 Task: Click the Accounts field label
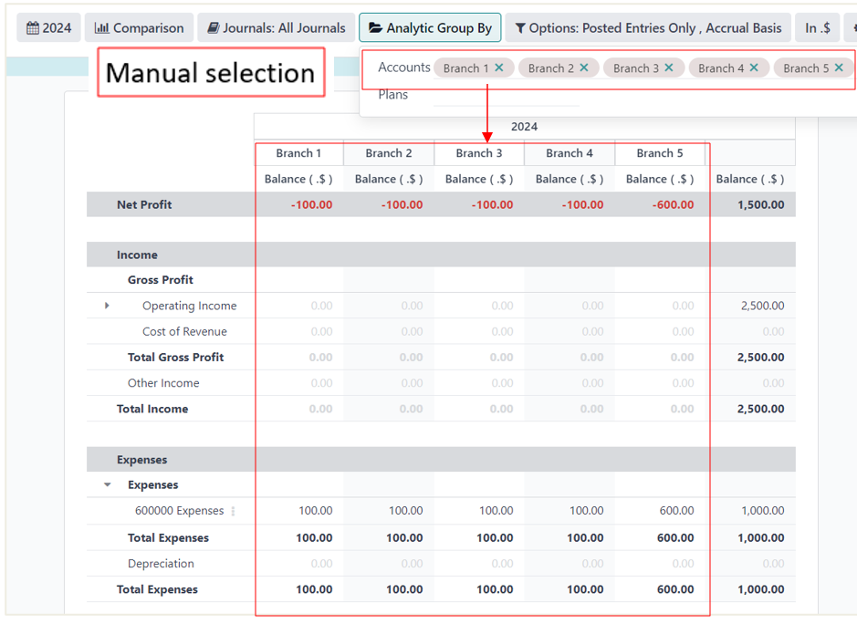click(x=404, y=68)
